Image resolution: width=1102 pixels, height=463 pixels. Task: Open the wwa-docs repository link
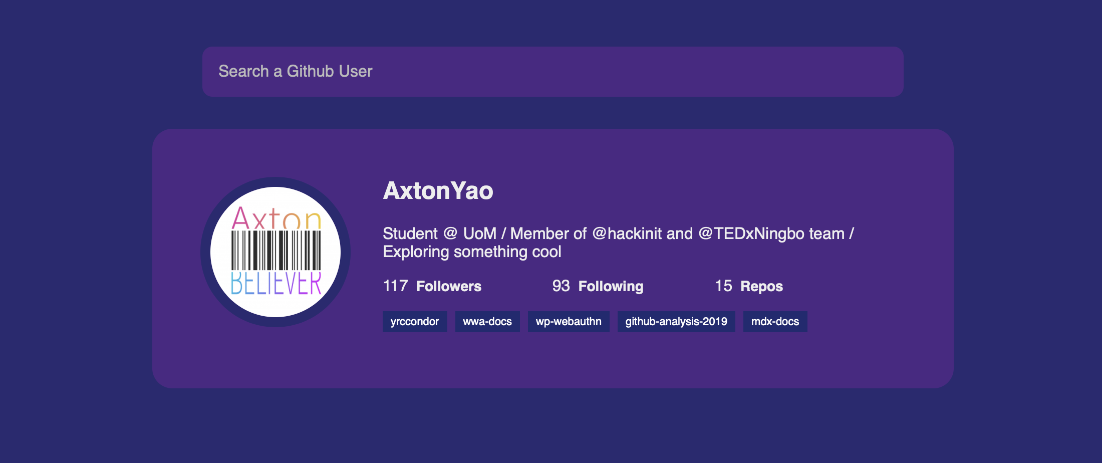(x=487, y=322)
